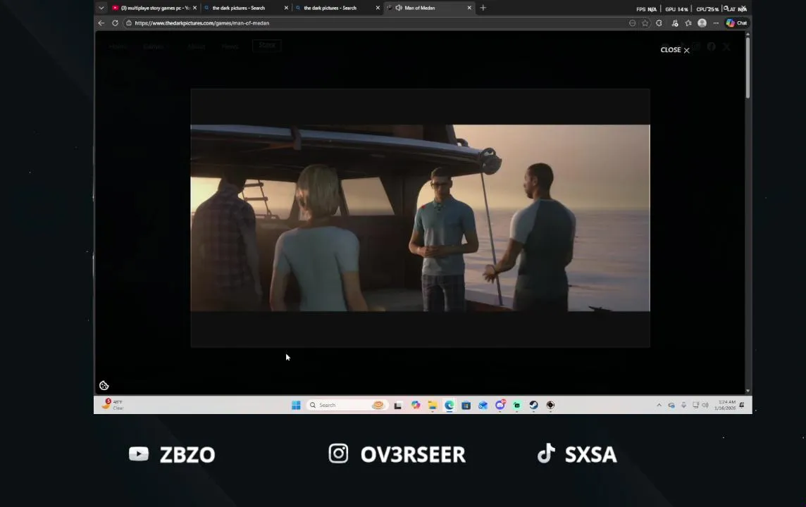Reload the Man of Medan page
The height and width of the screenshot is (507, 806).
(x=115, y=23)
